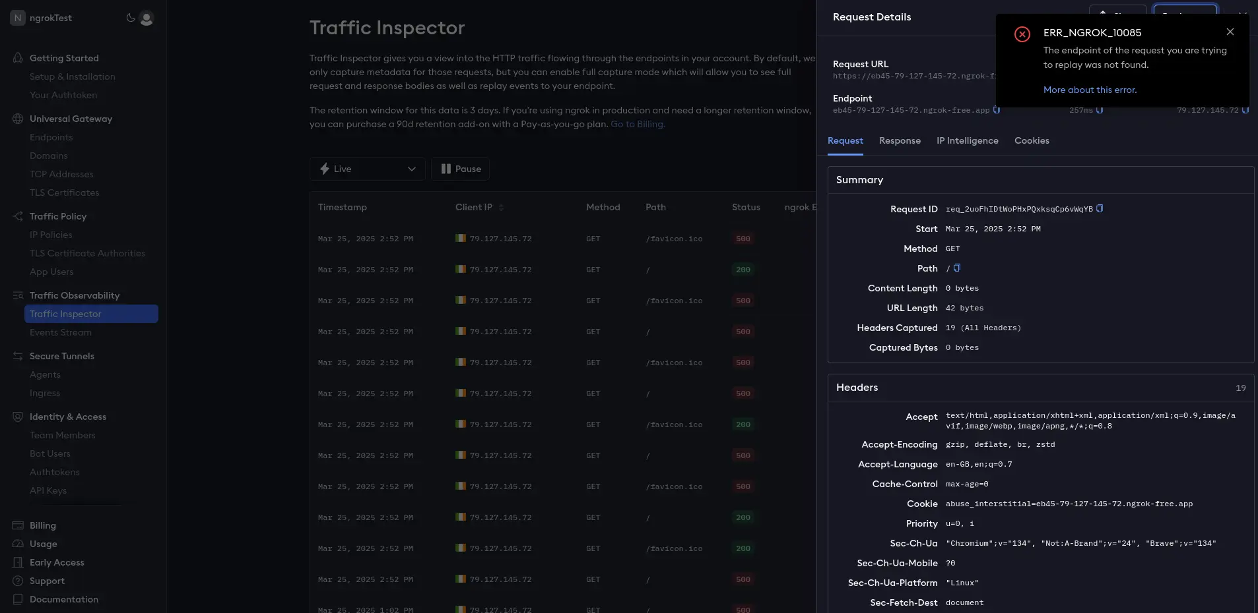The height and width of the screenshot is (613, 1258).
Task: Switch to the Cookies tab
Action: pyautogui.click(x=1032, y=141)
